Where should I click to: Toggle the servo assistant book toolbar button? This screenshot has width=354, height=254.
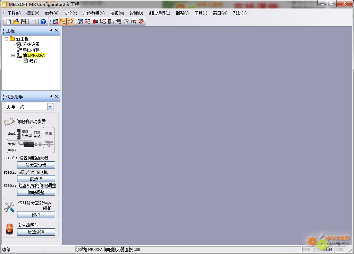70,21
